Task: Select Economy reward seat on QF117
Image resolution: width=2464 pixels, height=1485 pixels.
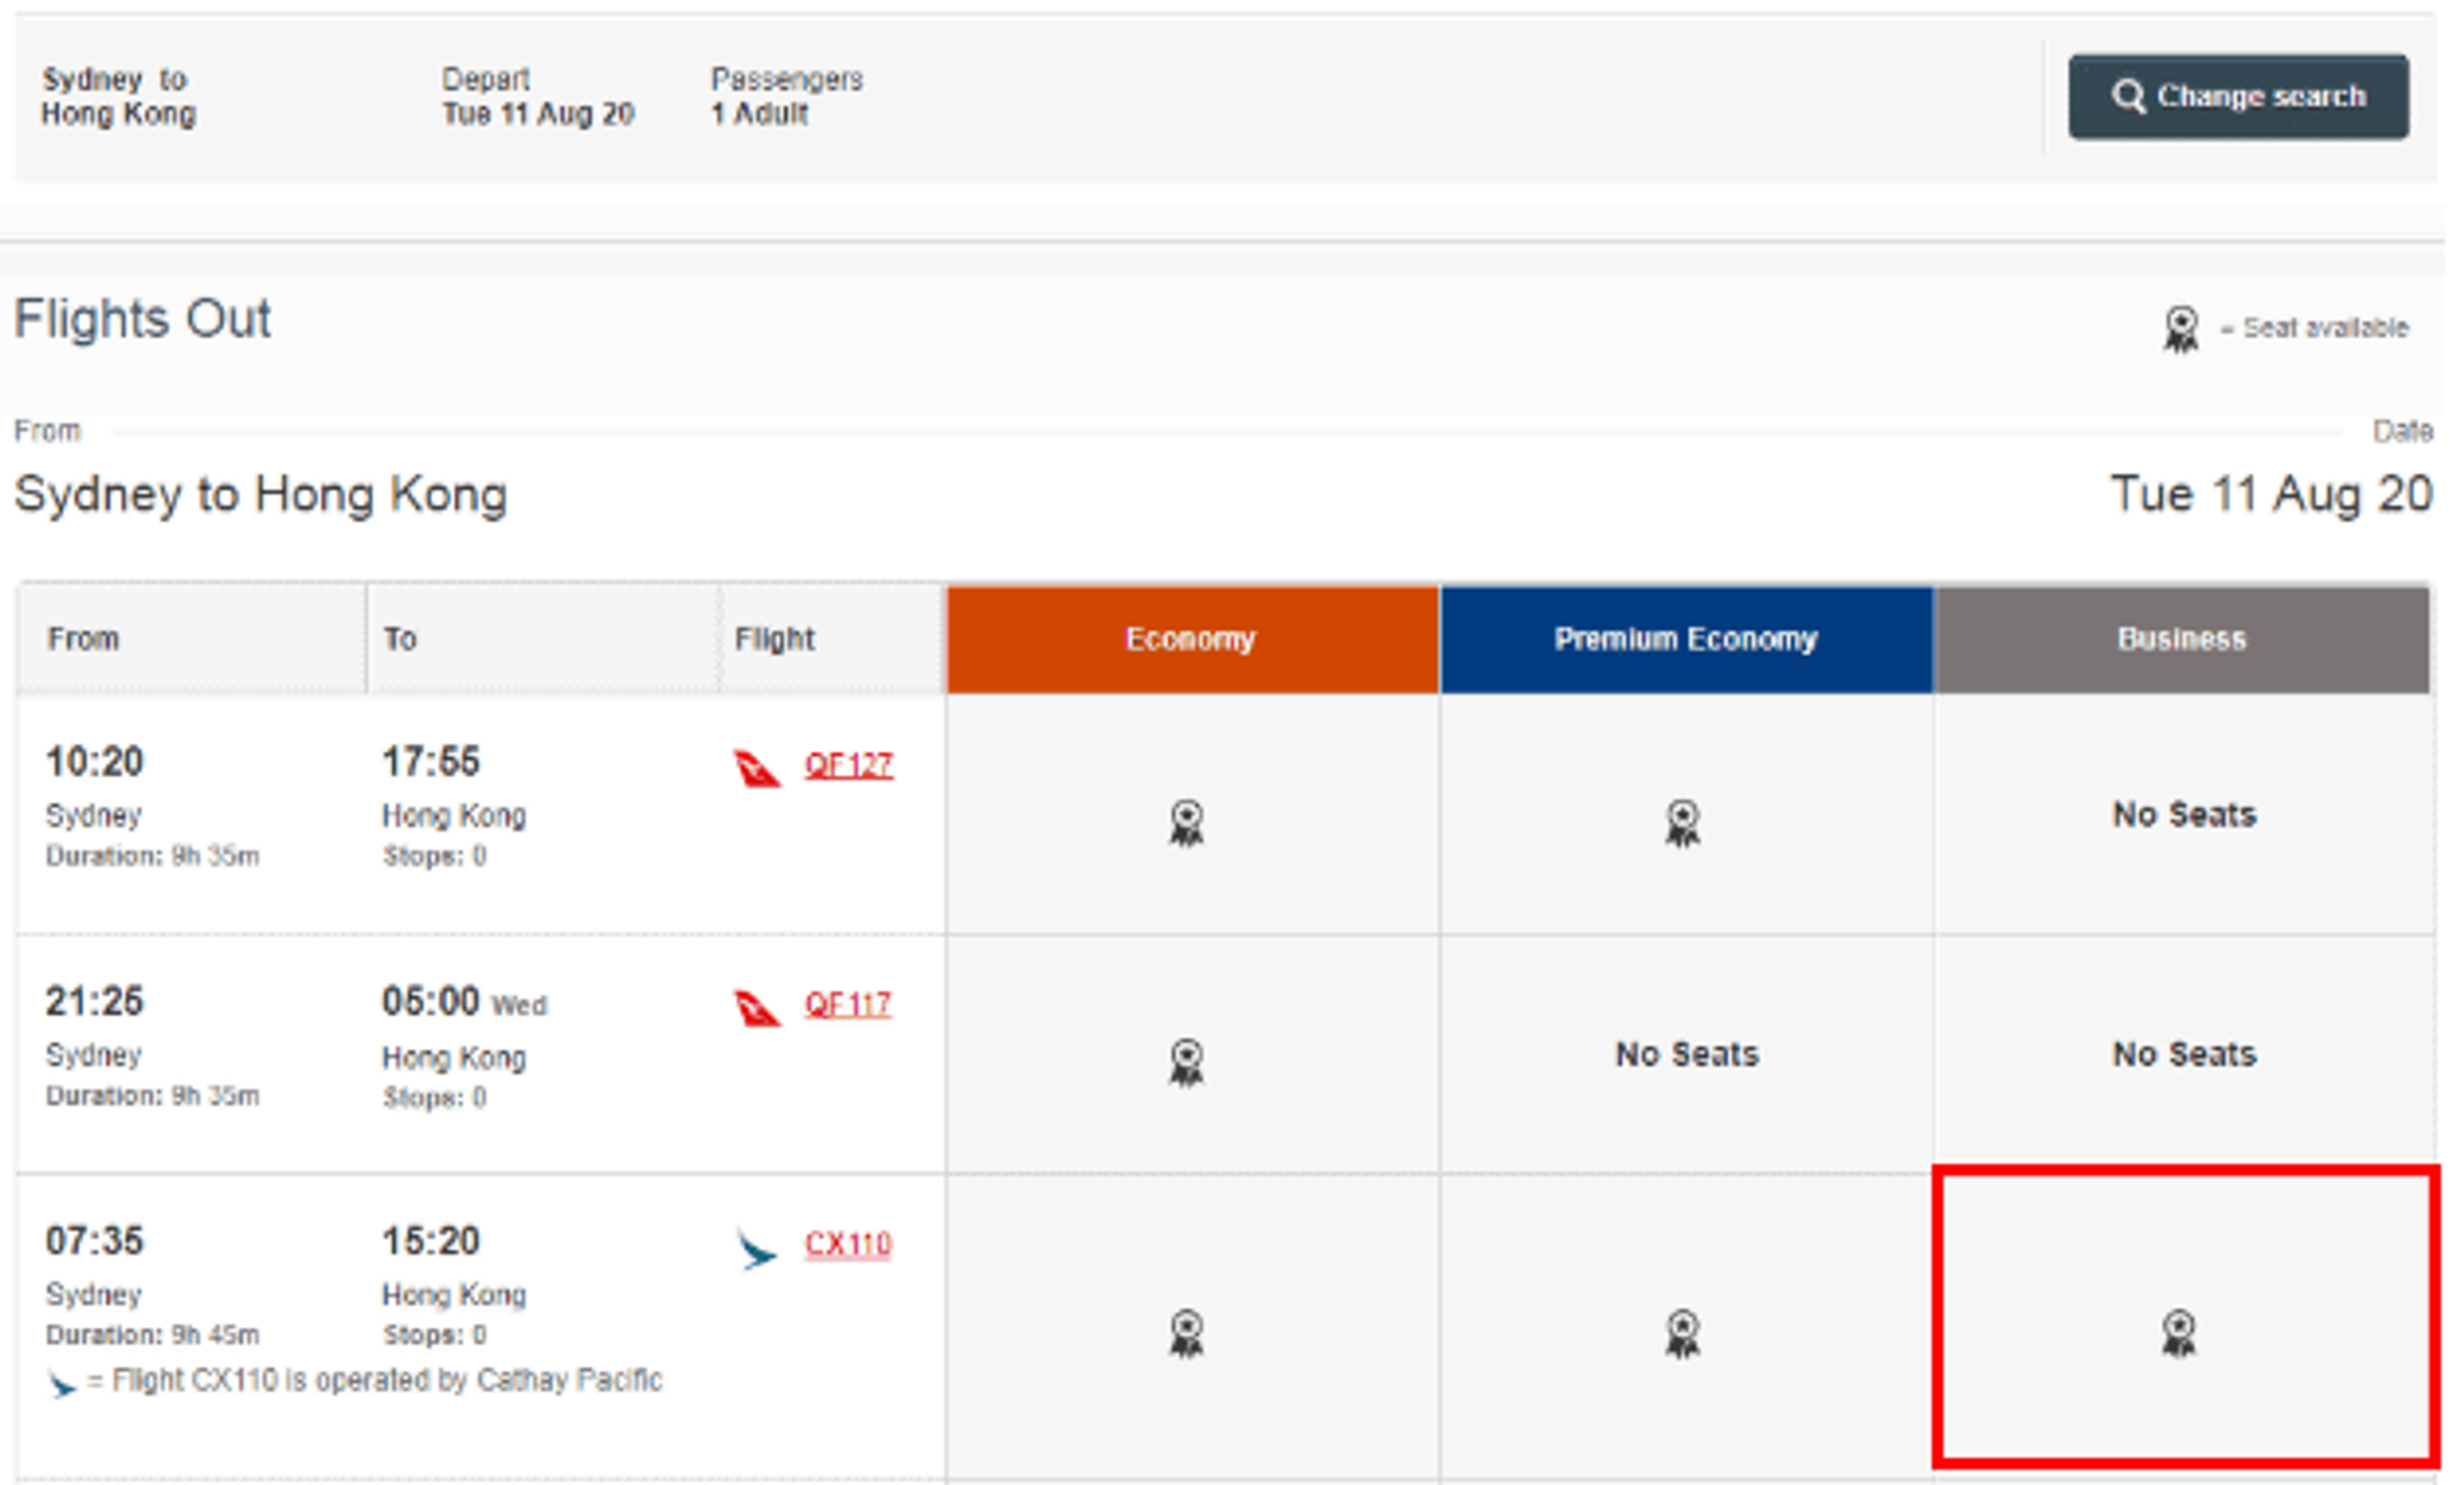Action: (1186, 1063)
